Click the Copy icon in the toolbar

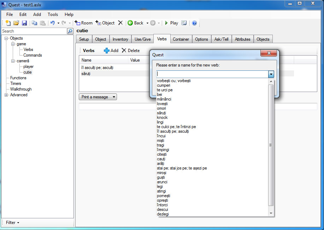tap(35, 23)
